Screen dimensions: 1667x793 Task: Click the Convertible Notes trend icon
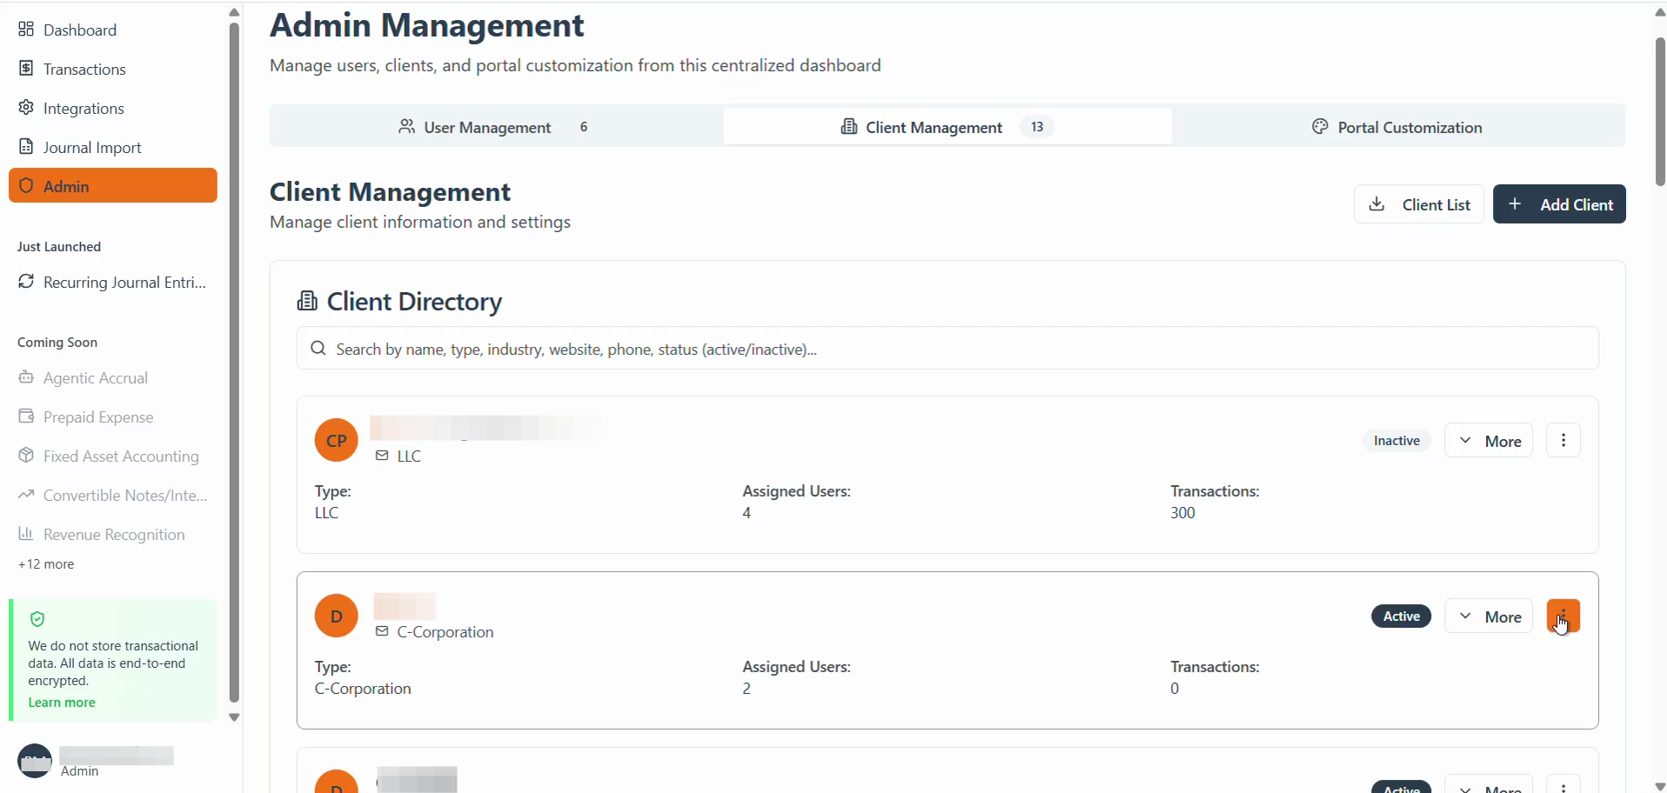click(x=26, y=494)
